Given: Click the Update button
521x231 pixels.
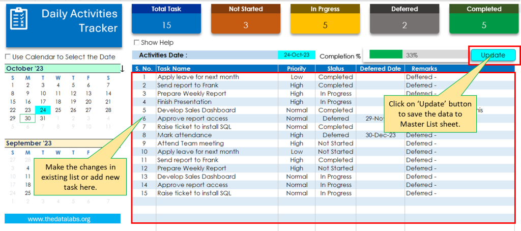Looking at the screenshot, I should pyautogui.click(x=493, y=55).
